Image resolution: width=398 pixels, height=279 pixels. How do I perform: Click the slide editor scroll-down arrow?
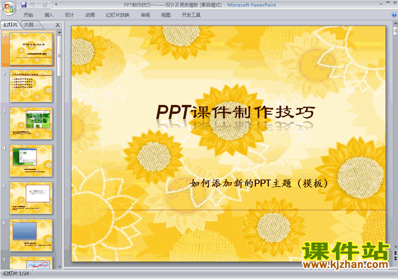[x=395, y=247]
